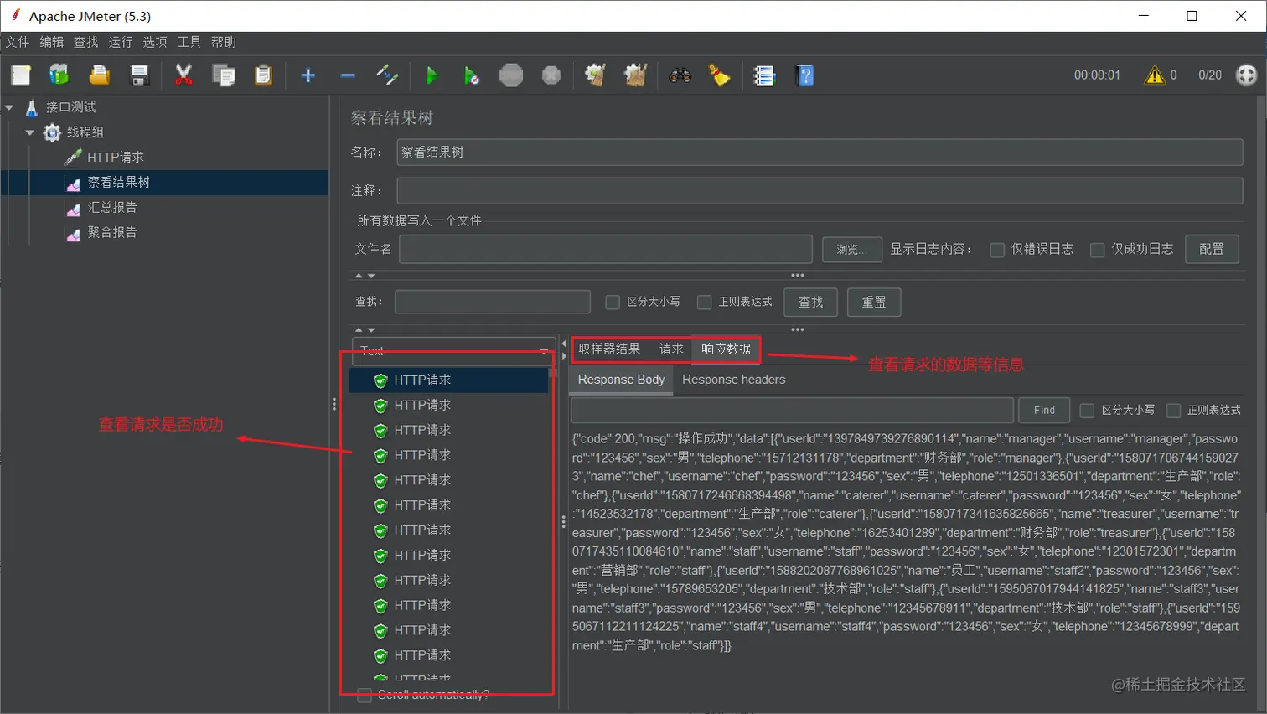1267x714 pixels.
Task: Save the test plan via floppy icon
Action: click(x=139, y=75)
